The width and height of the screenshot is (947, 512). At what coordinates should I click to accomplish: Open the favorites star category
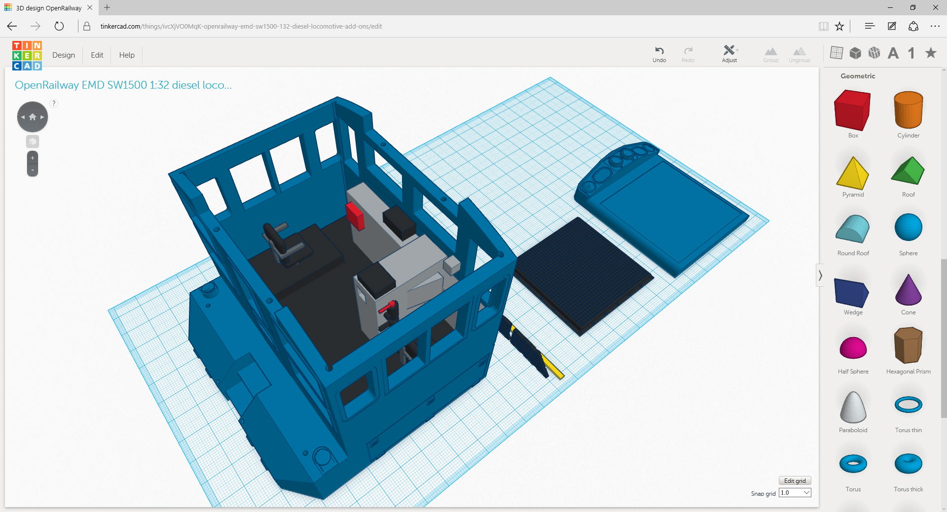coord(931,52)
